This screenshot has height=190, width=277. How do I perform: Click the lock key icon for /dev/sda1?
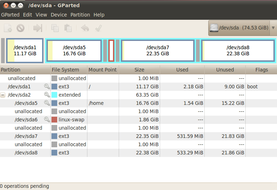pos(47,87)
